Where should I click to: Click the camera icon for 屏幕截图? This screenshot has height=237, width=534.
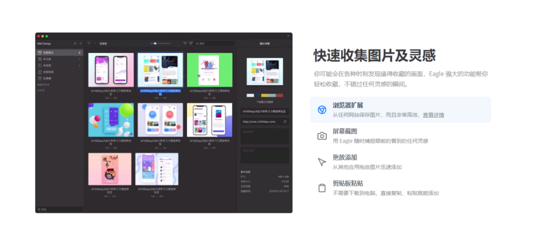click(322, 136)
